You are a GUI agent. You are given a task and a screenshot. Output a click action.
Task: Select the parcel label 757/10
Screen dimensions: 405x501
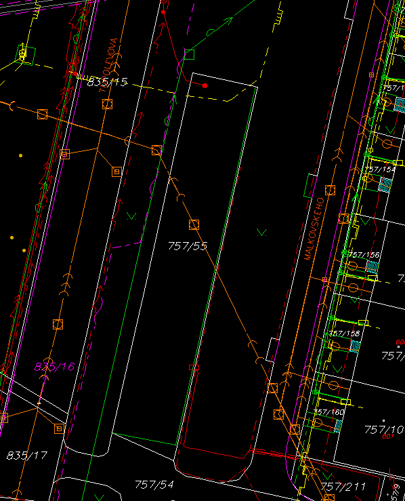coord(385,430)
